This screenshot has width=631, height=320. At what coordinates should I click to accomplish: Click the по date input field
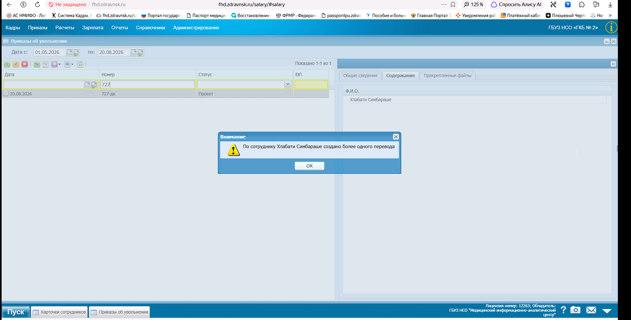click(x=114, y=52)
